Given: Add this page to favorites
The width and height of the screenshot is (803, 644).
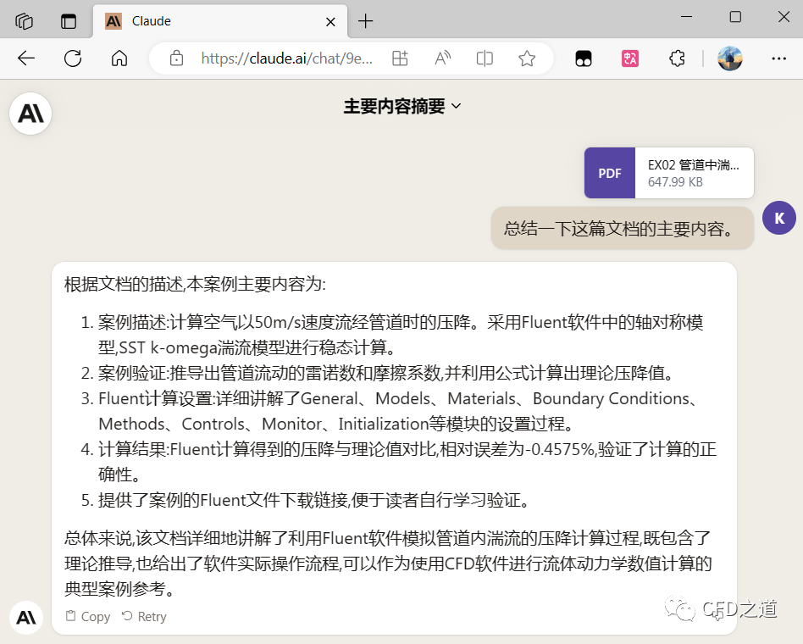Looking at the screenshot, I should coord(527,58).
